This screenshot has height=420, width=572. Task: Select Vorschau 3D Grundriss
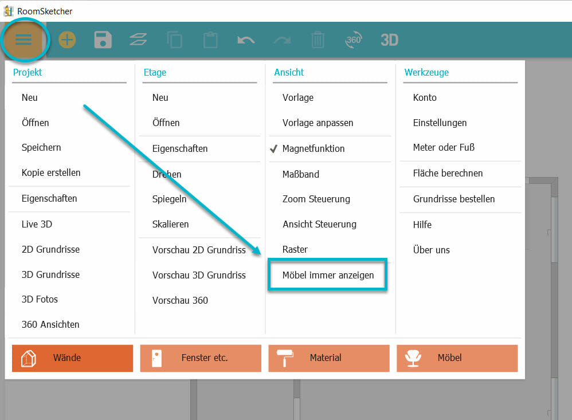click(199, 275)
